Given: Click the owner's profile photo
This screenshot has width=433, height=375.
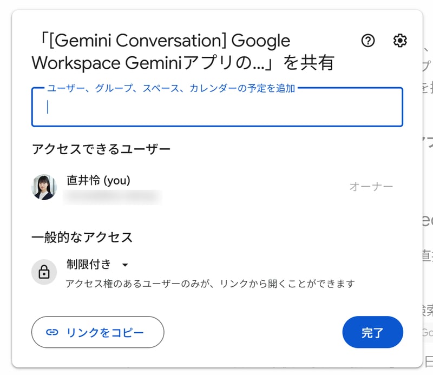Looking at the screenshot, I should (x=44, y=187).
